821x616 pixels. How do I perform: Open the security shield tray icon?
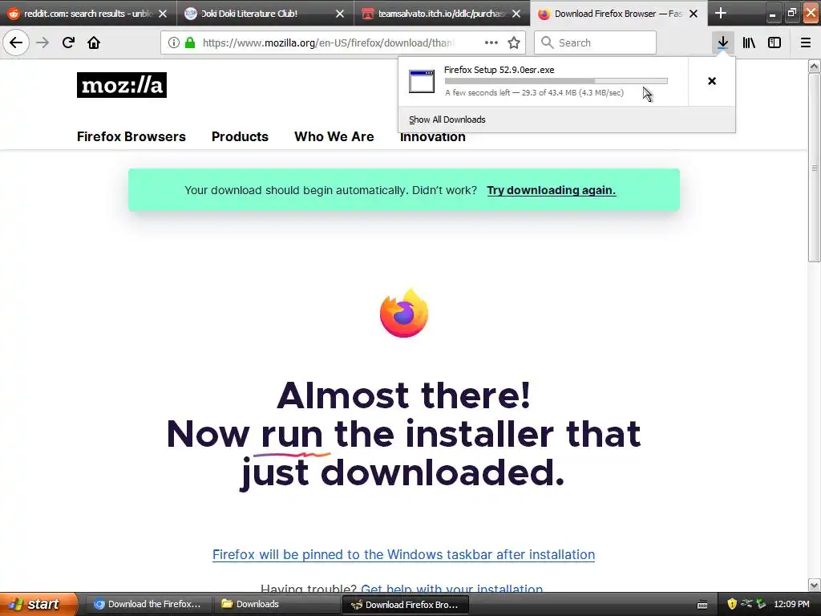(732, 604)
